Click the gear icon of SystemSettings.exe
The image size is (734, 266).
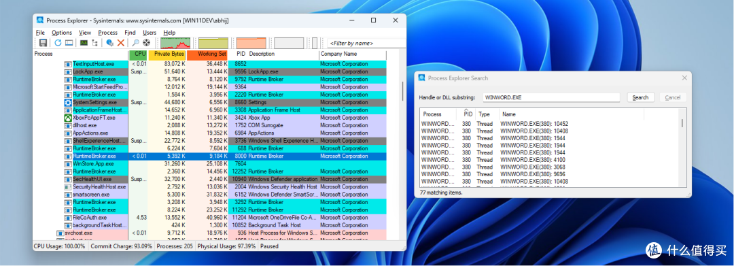click(68, 102)
